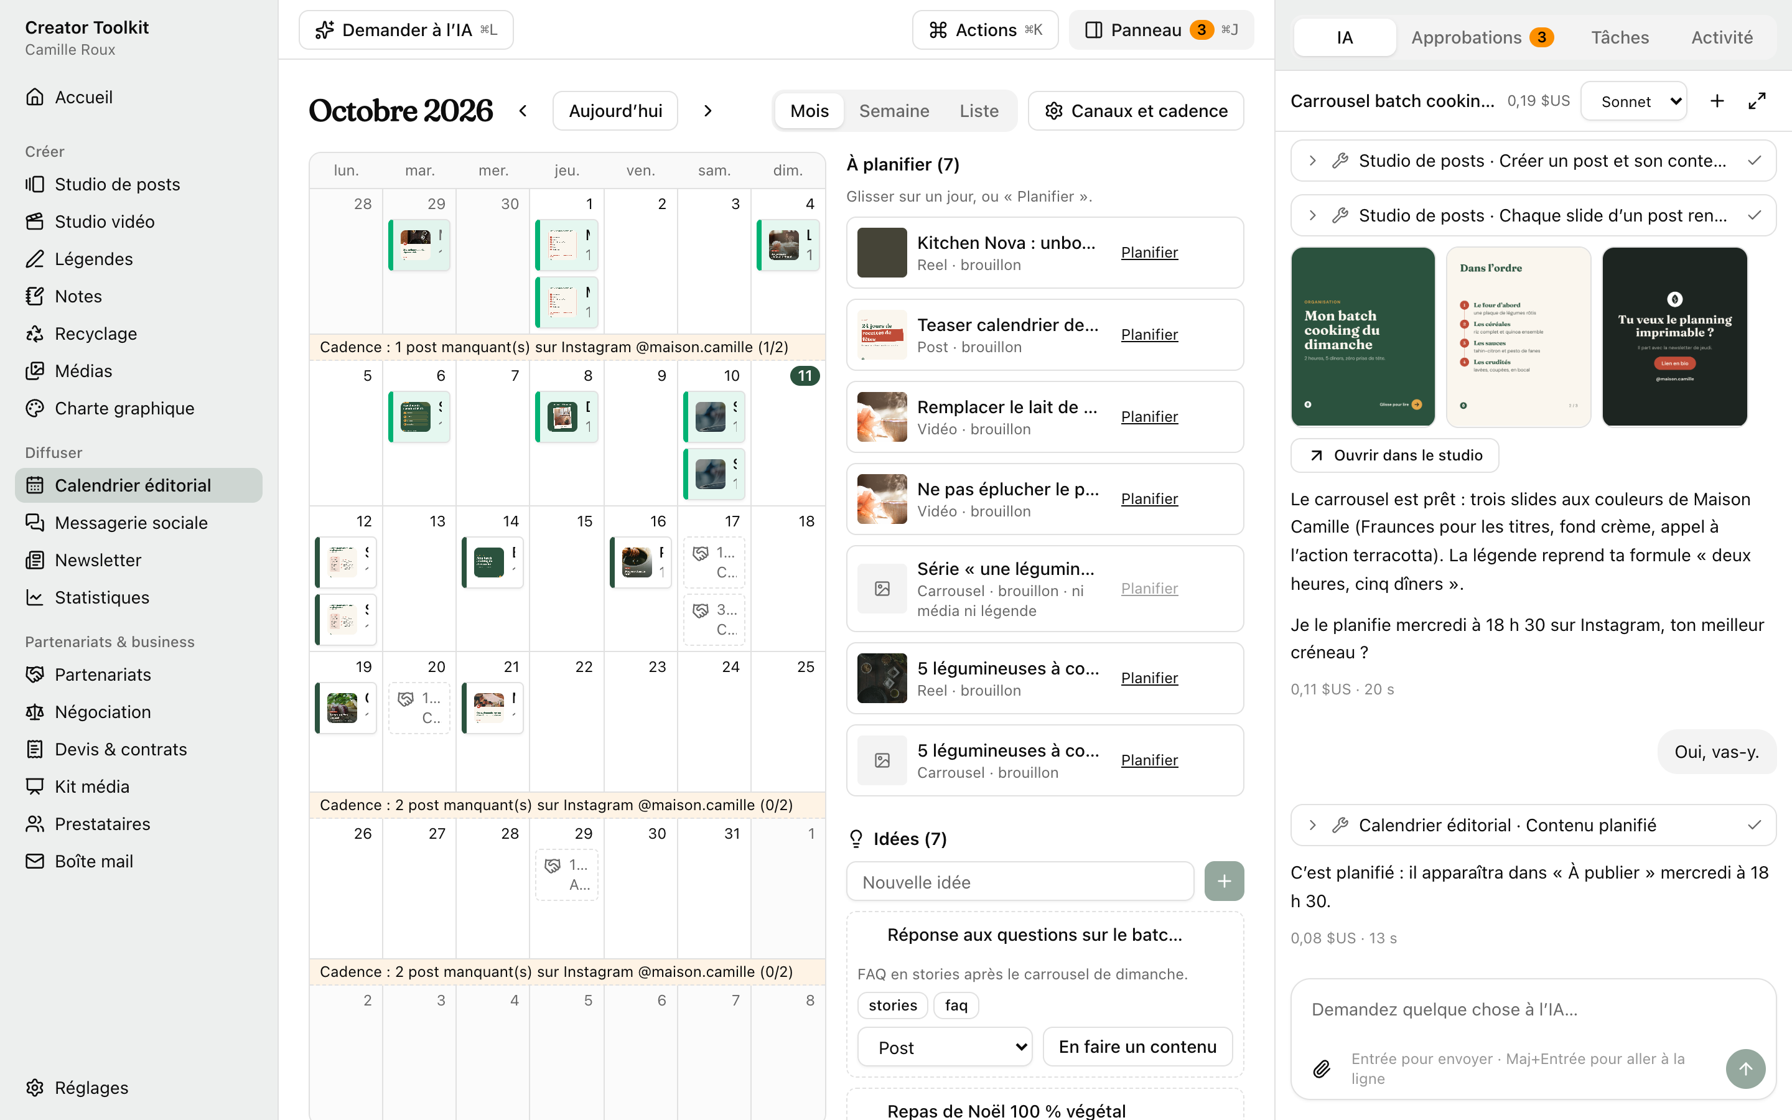Open the Actions command menu

985,30
